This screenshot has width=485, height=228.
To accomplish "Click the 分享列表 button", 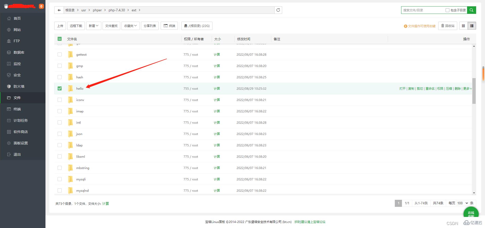I will (150, 26).
